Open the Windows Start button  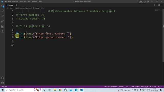point(3,90)
